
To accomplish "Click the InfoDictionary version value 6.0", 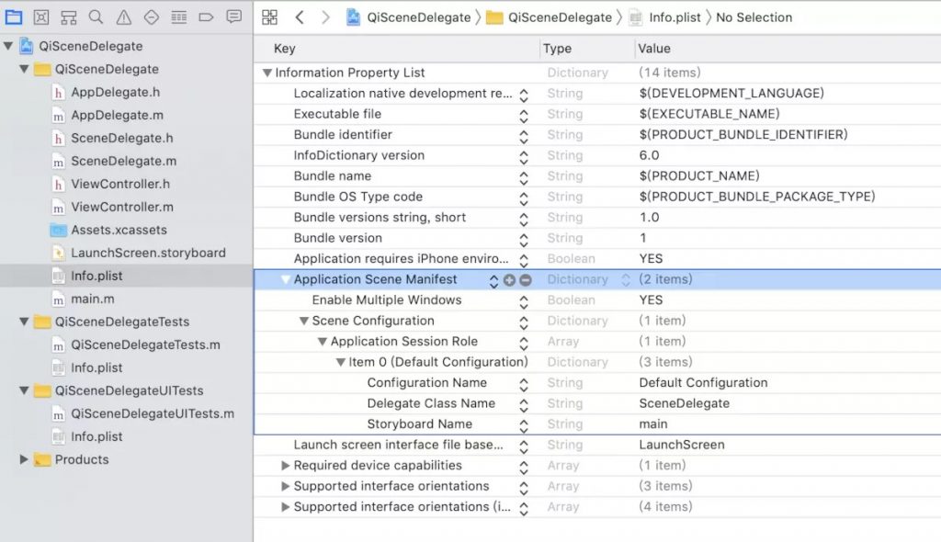I will point(649,155).
